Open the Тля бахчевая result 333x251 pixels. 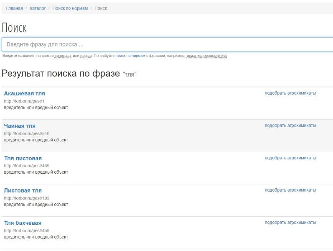pos(23,223)
